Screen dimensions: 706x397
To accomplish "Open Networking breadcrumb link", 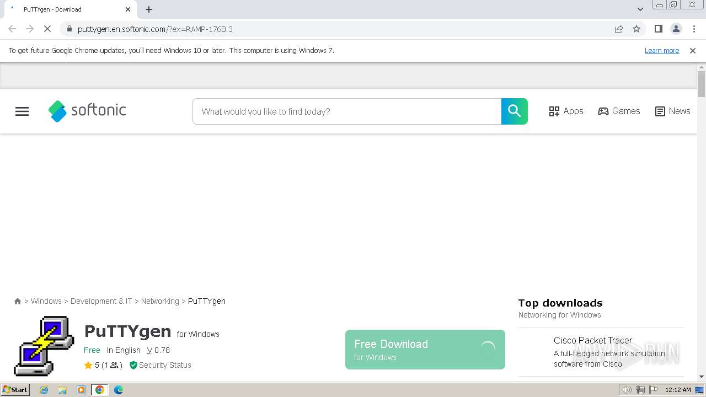I will click(x=160, y=301).
